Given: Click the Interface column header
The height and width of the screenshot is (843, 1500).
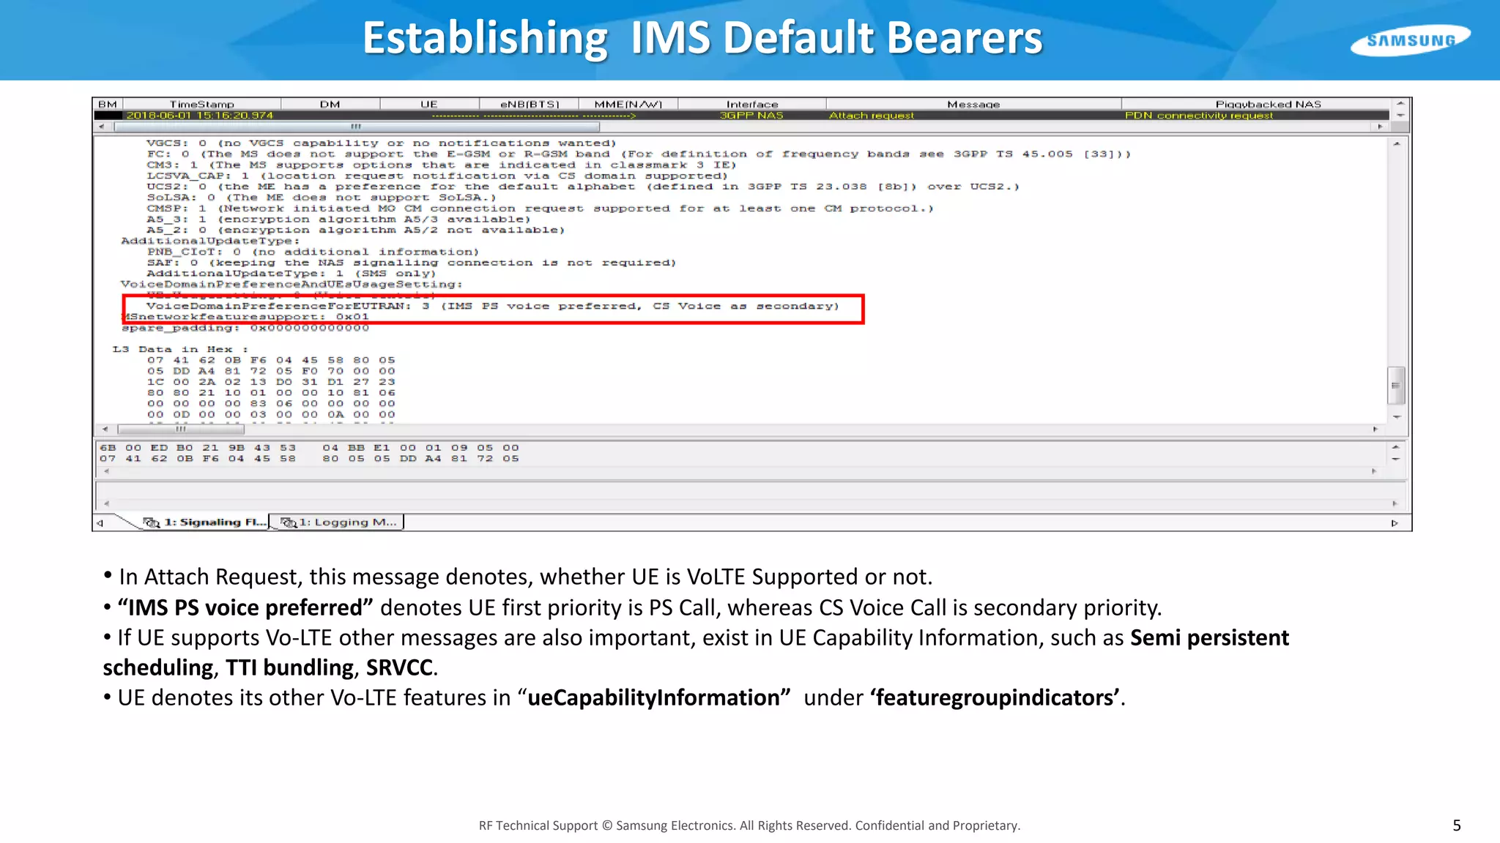Looking at the screenshot, I should (x=751, y=104).
